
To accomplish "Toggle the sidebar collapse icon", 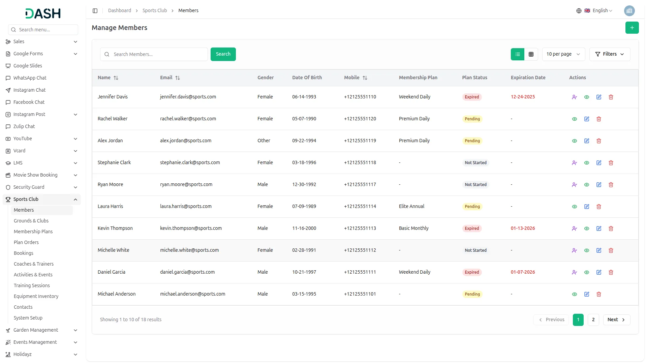I will 95,11.
